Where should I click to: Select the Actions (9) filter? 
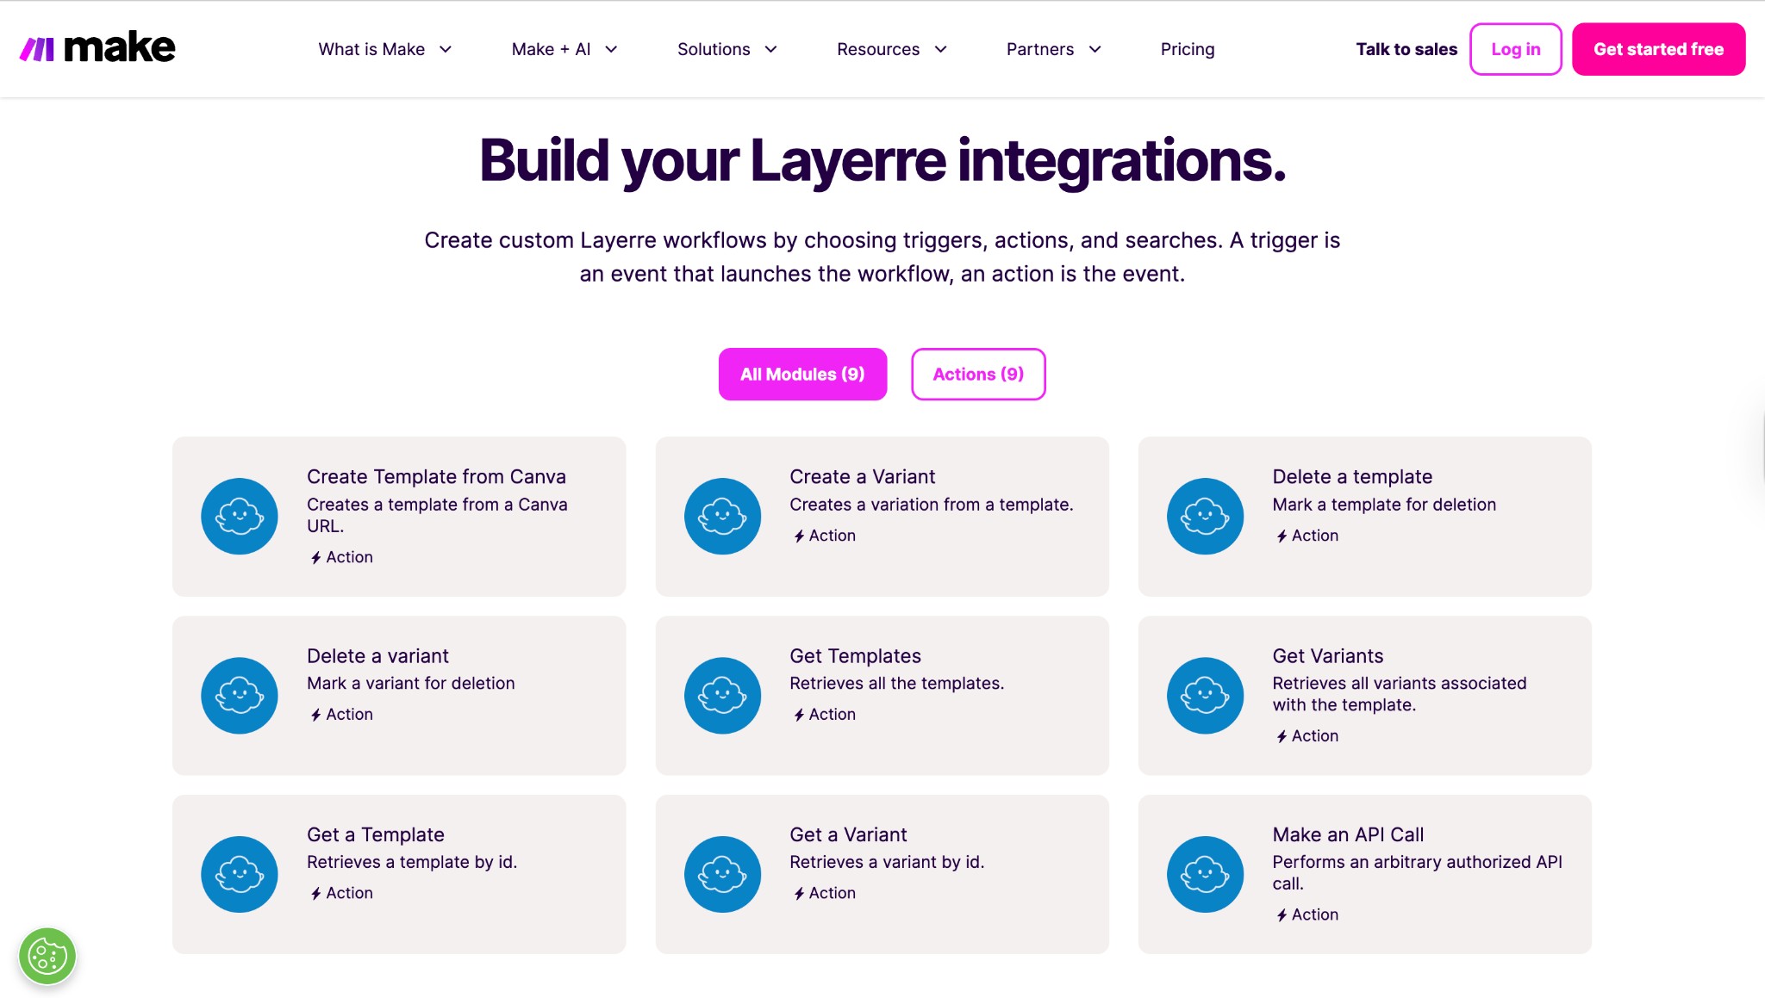point(978,374)
